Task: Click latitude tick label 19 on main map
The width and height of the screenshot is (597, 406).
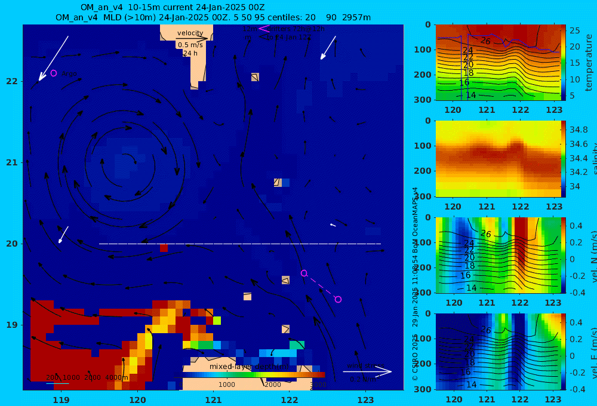Action: pos(12,325)
